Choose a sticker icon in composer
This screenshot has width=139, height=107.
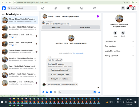(51, 92)
